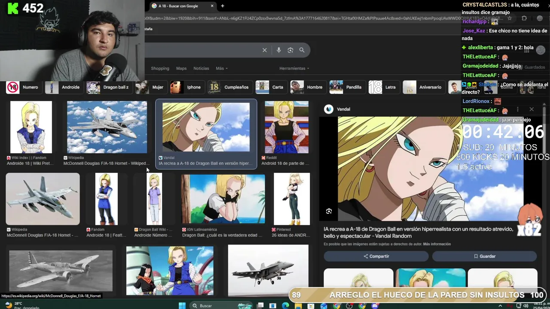Filter images by the 'Letra' chip
550x309 pixels.
pos(383,87)
